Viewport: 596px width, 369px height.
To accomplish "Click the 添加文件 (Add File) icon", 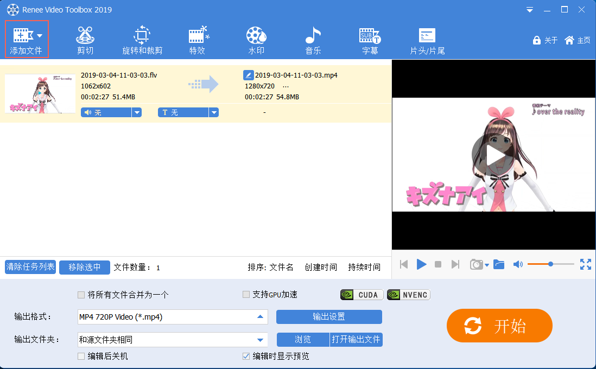I will [23, 35].
